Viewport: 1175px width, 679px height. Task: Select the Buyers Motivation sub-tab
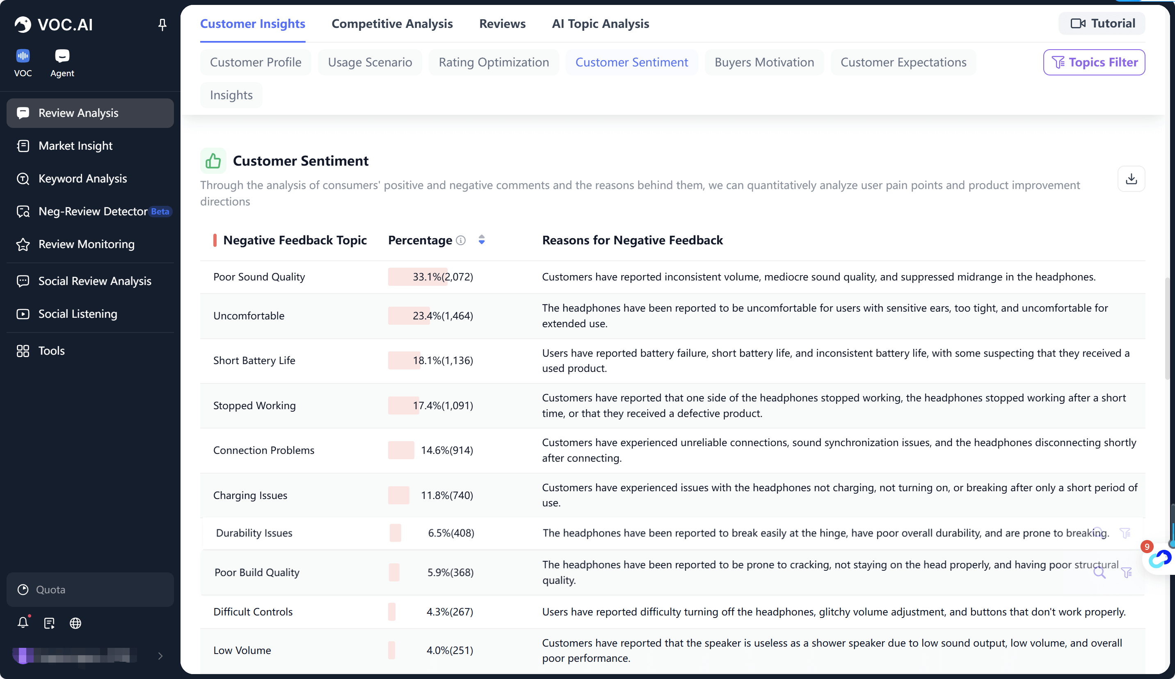(x=764, y=62)
